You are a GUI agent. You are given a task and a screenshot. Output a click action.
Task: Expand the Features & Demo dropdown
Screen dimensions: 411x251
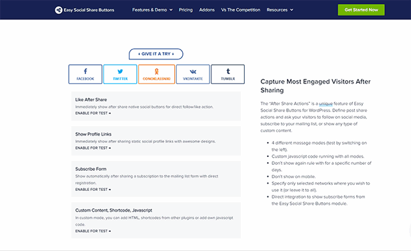[152, 10]
